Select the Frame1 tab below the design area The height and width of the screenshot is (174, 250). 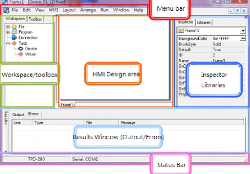coord(67,105)
